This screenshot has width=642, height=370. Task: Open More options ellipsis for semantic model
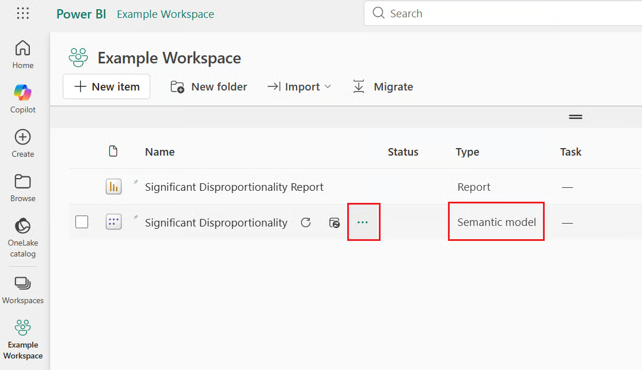[363, 222]
